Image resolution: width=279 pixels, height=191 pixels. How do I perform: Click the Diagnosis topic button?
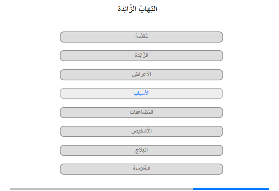click(141, 131)
